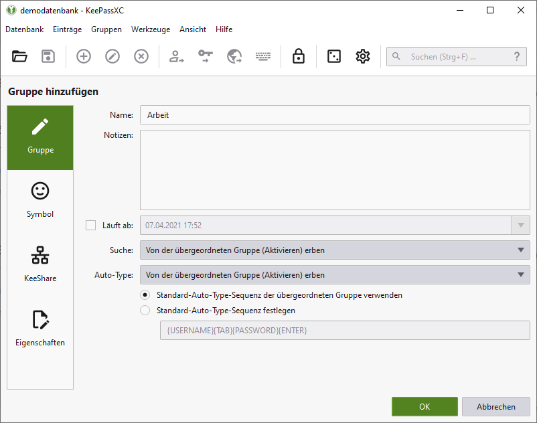Image resolution: width=537 pixels, height=423 pixels.
Task: Click the copy password key icon
Action: pyautogui.click(x=206, y=57)
